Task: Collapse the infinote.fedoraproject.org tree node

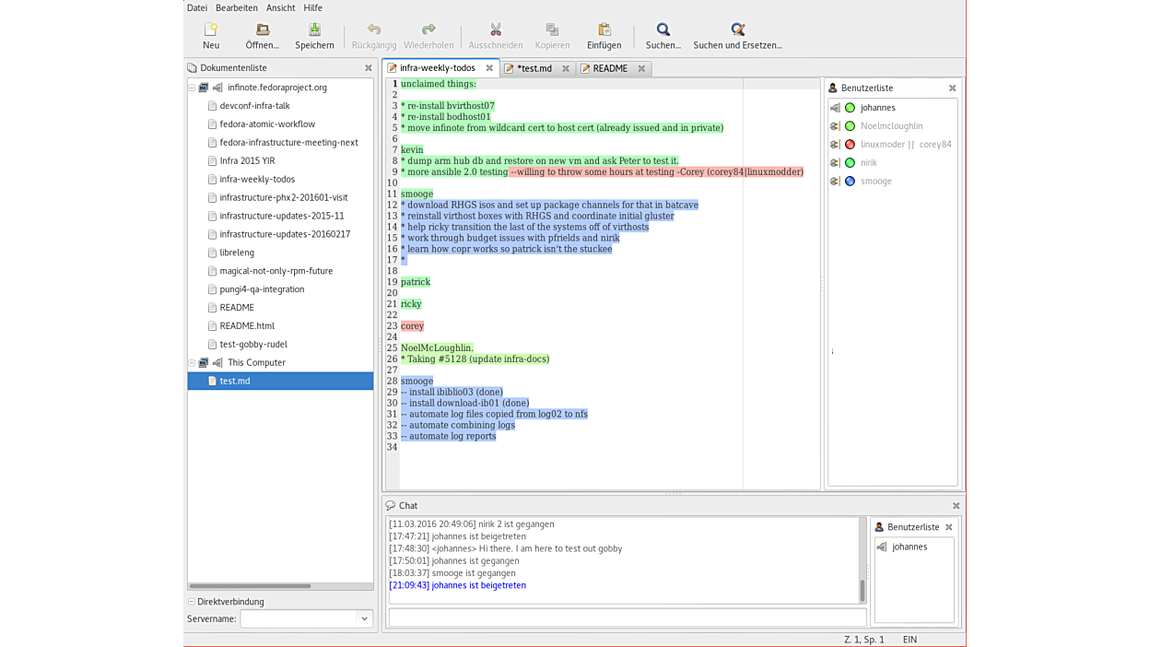Action: [192, 88]
